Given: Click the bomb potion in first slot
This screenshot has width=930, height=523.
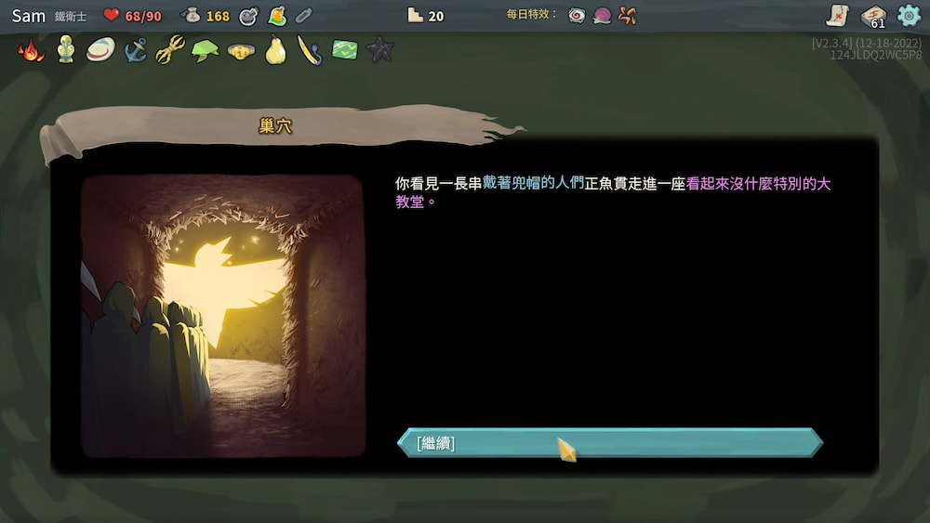Looking at the screenshot, I should tap(248, 16).
